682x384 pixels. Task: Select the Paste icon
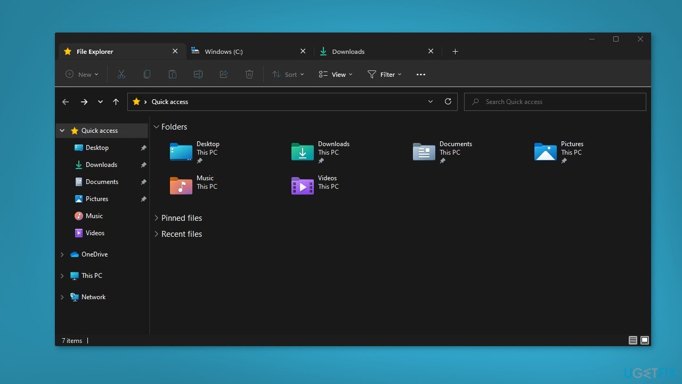(173, 74)
